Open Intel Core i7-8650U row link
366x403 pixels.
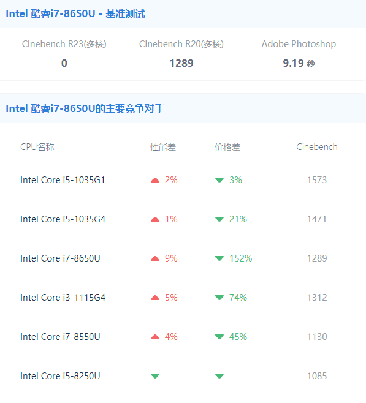[x=60, y=258]
